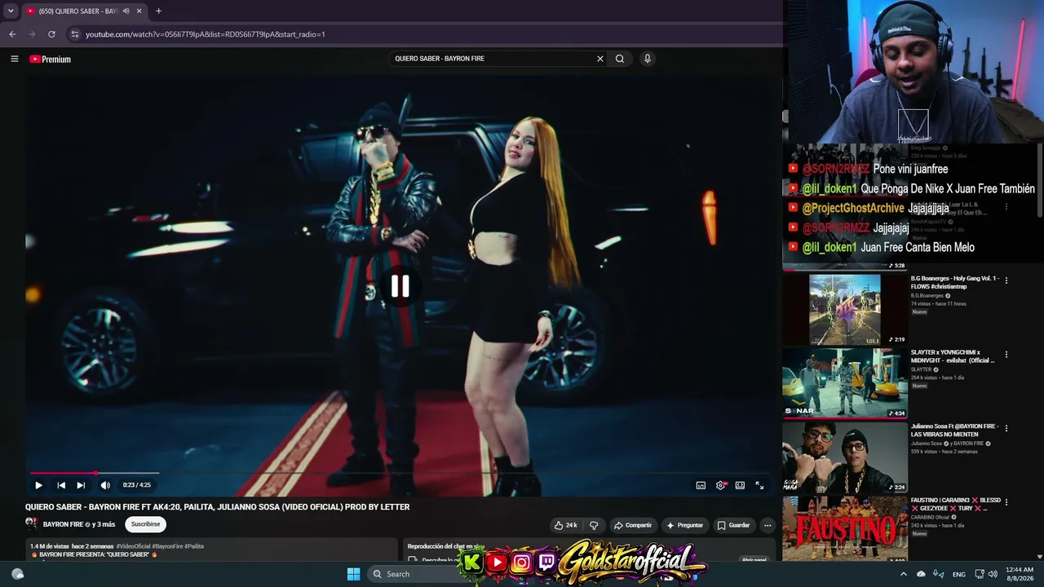View site information icon in address bar
The image size is (1044, 587).
coord(75,34)
